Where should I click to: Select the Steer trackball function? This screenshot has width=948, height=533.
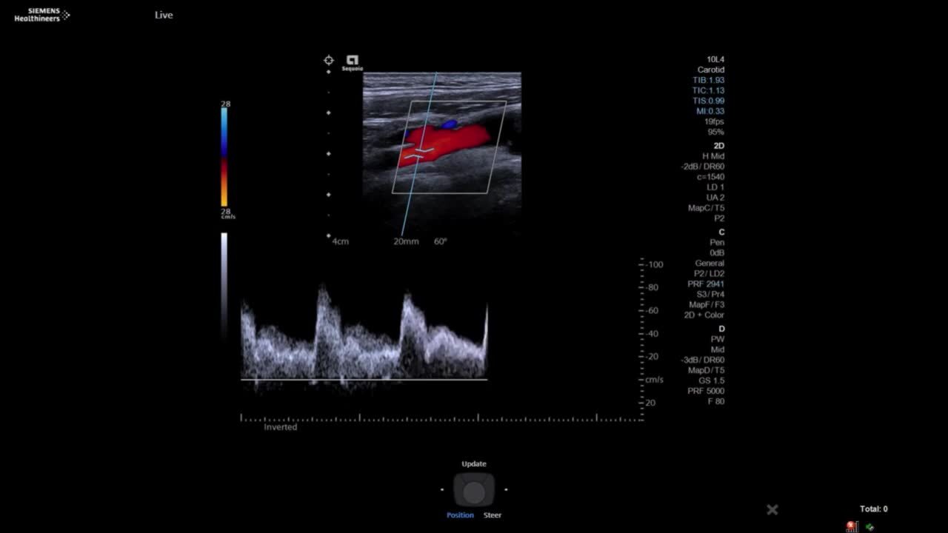pos(493,515)
